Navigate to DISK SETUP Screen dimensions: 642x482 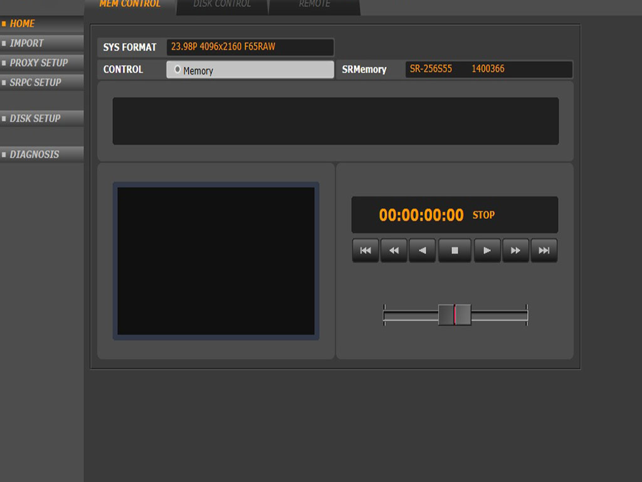point(35,118)
